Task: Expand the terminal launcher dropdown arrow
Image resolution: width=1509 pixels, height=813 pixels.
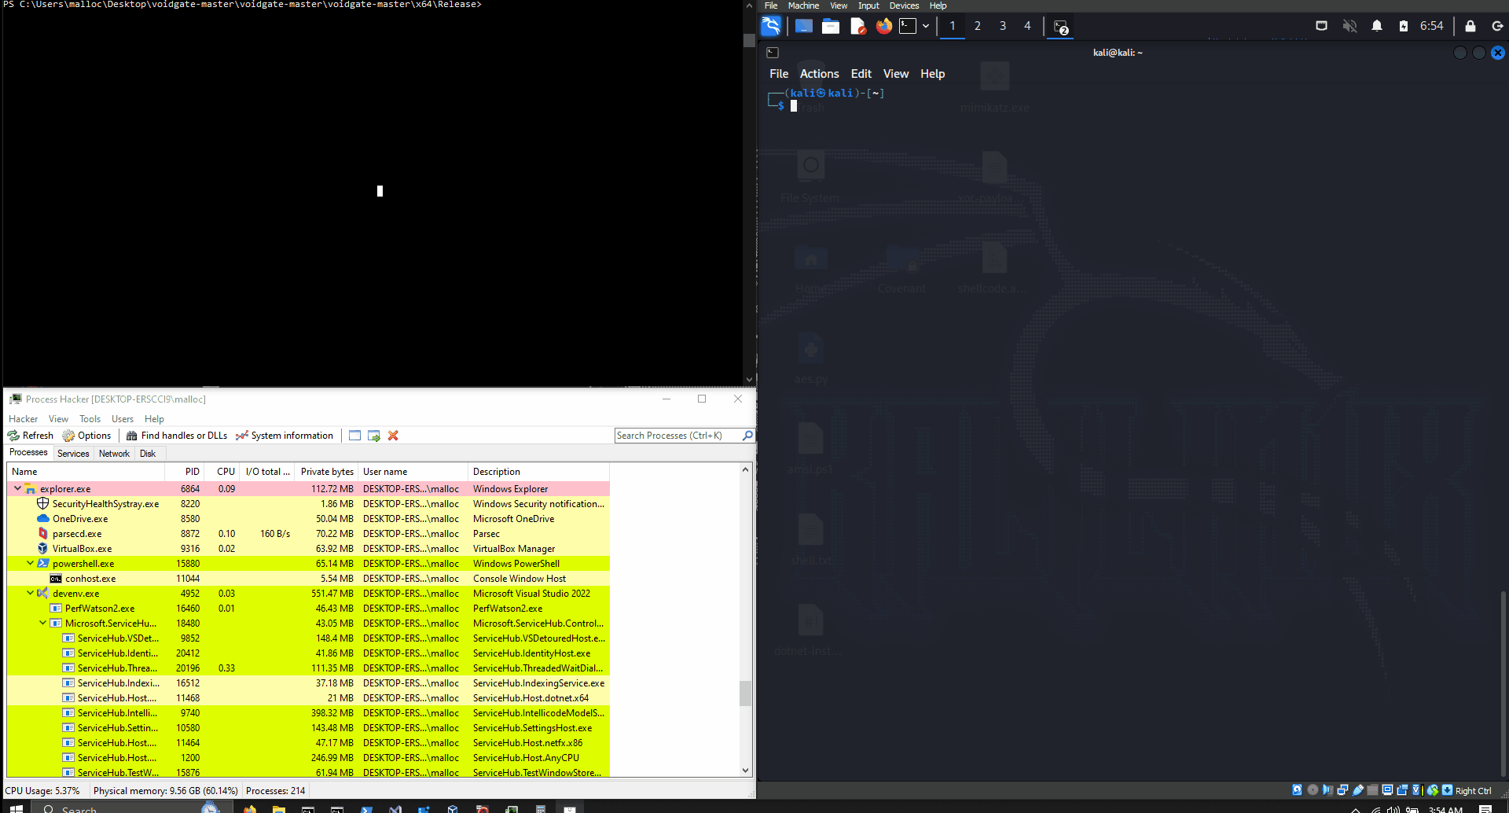Action: [x=926, y=26]
